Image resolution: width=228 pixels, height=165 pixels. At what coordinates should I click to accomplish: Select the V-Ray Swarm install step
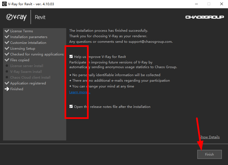click(x=26, y=72)
